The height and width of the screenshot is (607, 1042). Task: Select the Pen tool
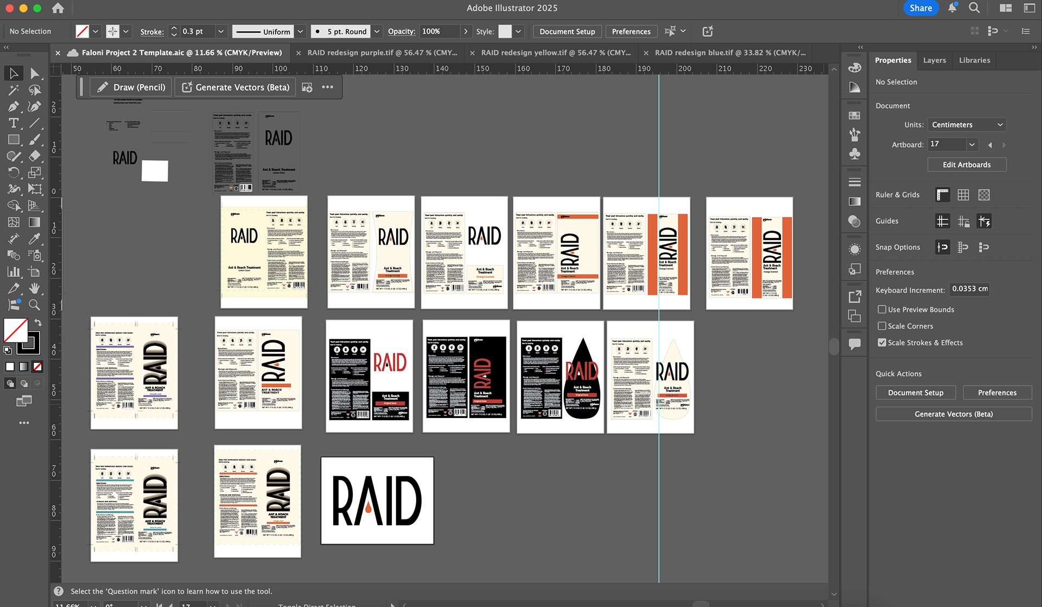point(14,106)
